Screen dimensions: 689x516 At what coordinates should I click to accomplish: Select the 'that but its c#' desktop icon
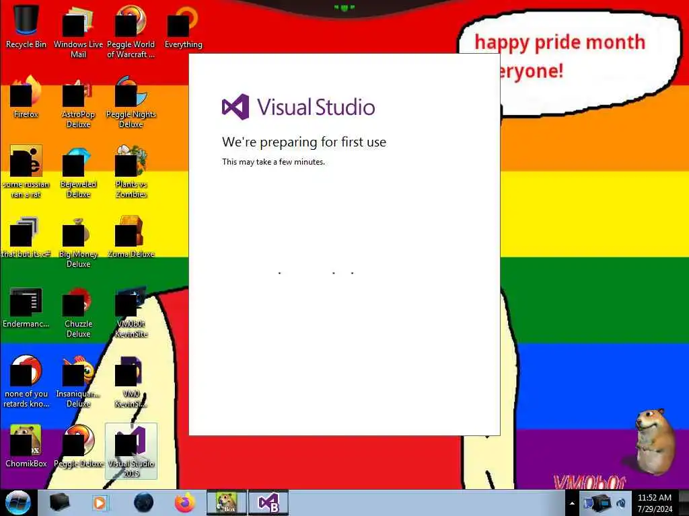26,237
